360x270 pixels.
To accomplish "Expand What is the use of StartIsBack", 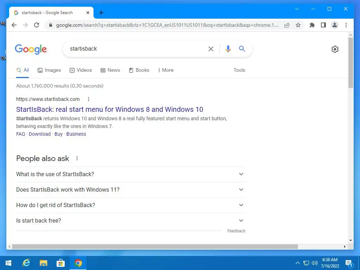I will tap(131, 174).
